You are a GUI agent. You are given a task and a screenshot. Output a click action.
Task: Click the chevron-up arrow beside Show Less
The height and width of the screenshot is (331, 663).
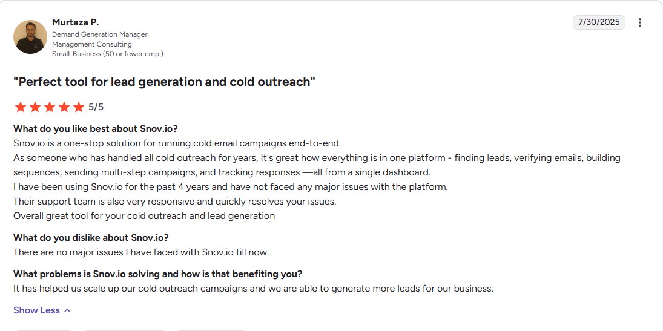tap(67, 310)
